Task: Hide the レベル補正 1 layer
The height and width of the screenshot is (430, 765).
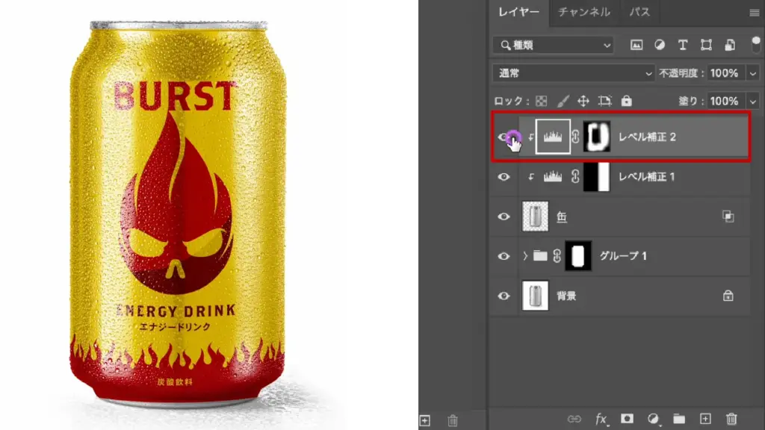Action: coord(504,177)
